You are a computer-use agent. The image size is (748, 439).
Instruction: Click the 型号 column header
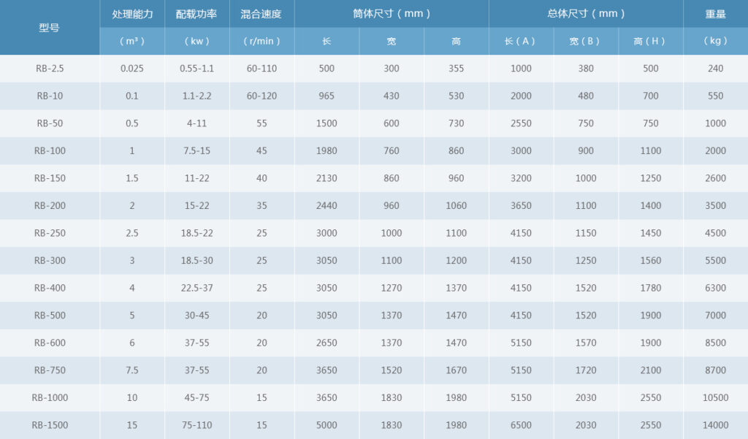(49, 28)
